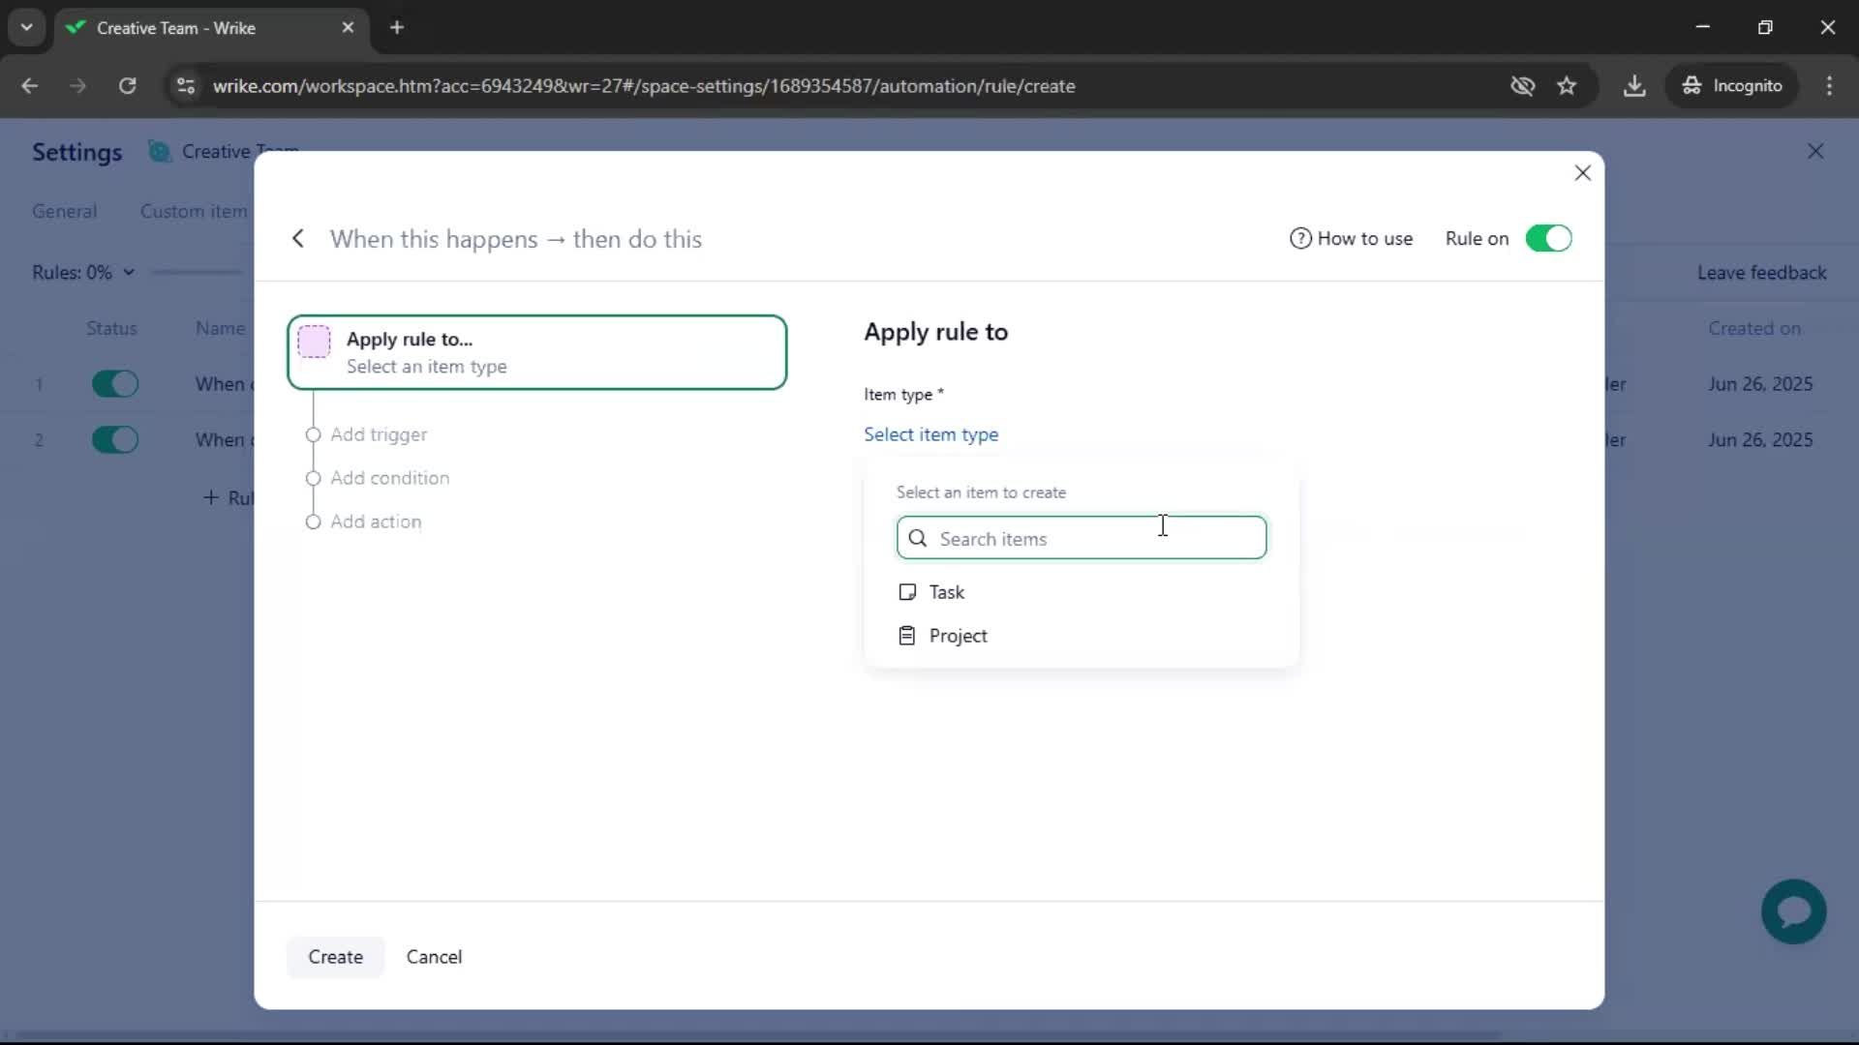Reload the Wrike page
Image resolution: width=1859 pixels, height=1045 pixels.
coord(127,86)
